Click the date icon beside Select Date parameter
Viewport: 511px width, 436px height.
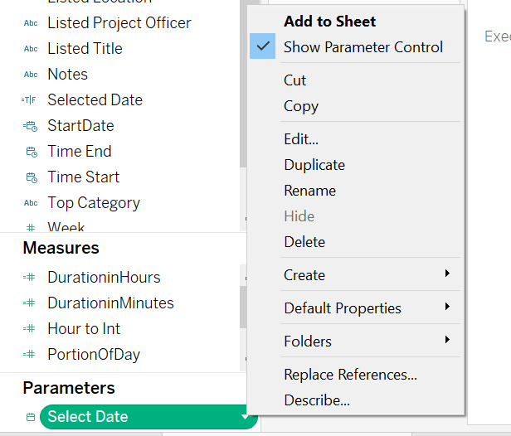31,417
